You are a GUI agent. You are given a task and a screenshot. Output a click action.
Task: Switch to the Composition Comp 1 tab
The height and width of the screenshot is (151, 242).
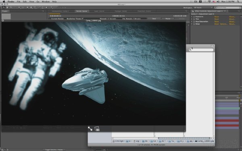(x=60, y=11)
